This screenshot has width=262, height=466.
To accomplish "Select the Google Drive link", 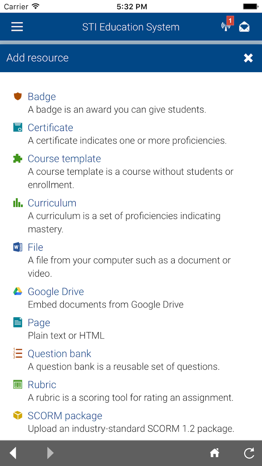I will tap(56, 292).
